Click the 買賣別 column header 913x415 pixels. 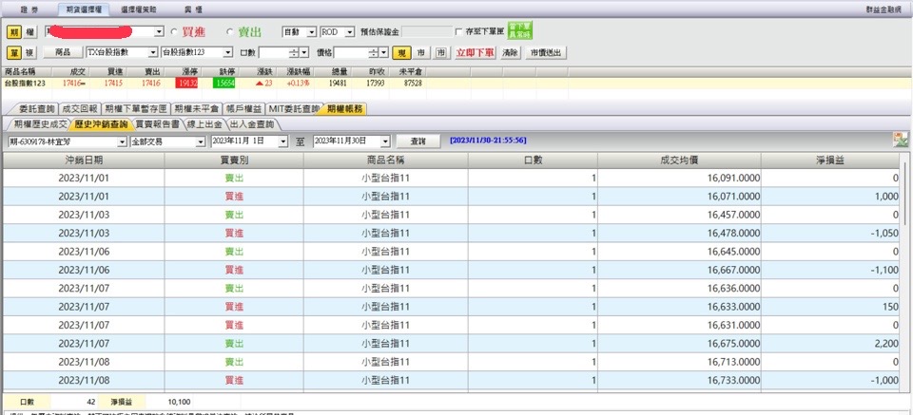tap(234, 160)
